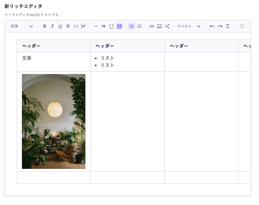
Task: Toggle bold formatting
Action: [44, 26]
